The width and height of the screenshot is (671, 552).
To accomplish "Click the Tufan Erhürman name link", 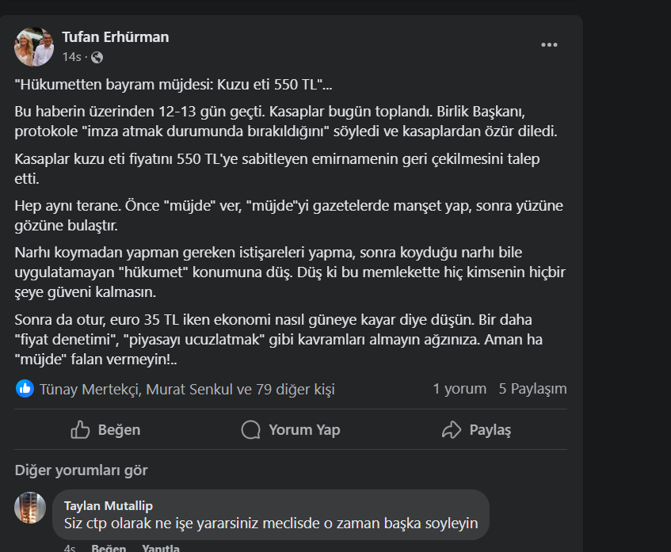I will pyautogui.click(x=116, y=37).
